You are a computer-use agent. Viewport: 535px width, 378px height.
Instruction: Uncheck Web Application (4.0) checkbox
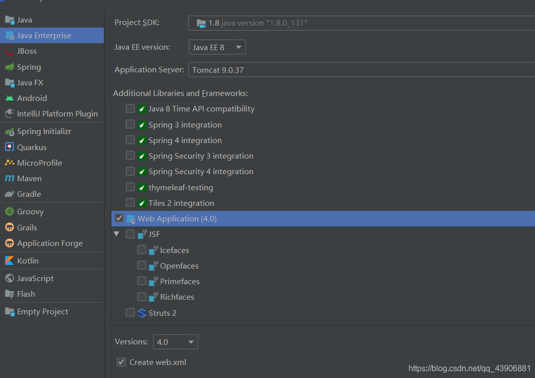tap(119, 218)
